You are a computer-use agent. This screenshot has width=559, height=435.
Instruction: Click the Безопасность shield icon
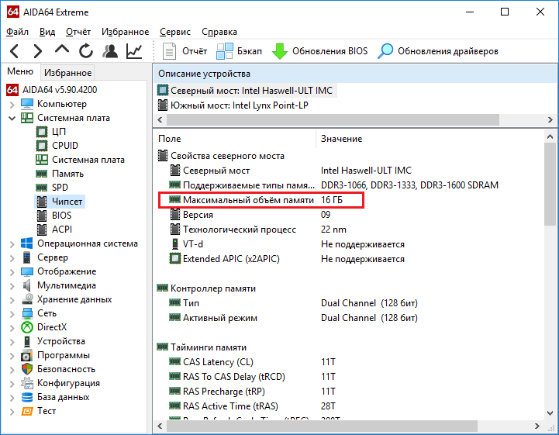pyautogui.click(x=26, y=369)
